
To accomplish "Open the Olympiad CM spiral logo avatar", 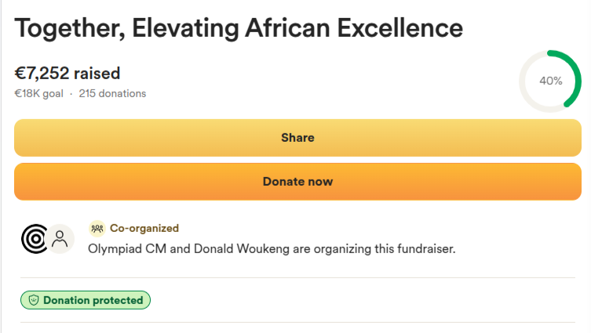I will coord(35,239).
